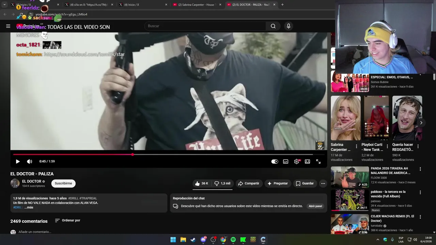Click the search magnifier button

tap(273, 26)
